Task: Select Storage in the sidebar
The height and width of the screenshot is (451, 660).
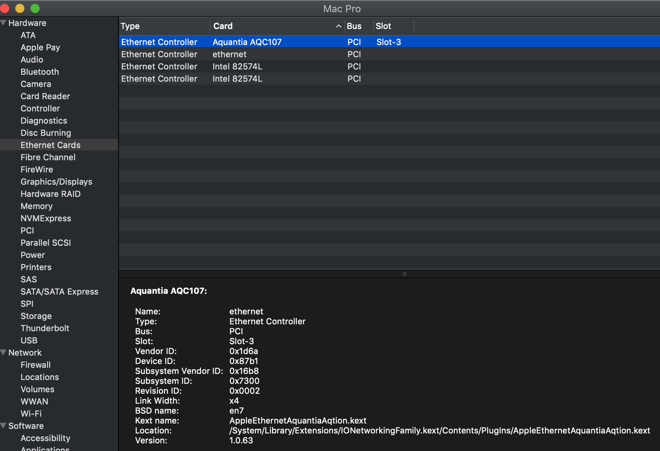Action: click(x=36, y=316)
